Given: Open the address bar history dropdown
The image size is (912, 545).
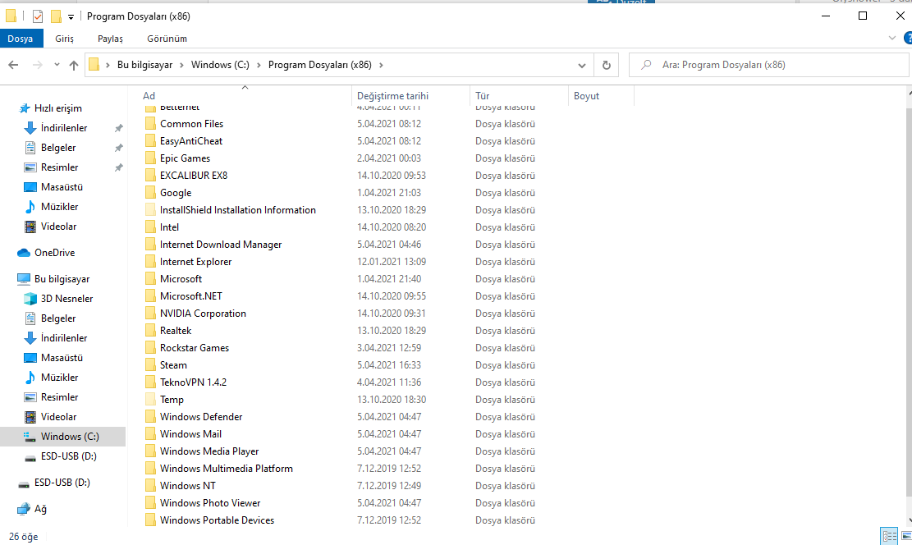Looking at the screenshot, I should click(x=582, y=65).
